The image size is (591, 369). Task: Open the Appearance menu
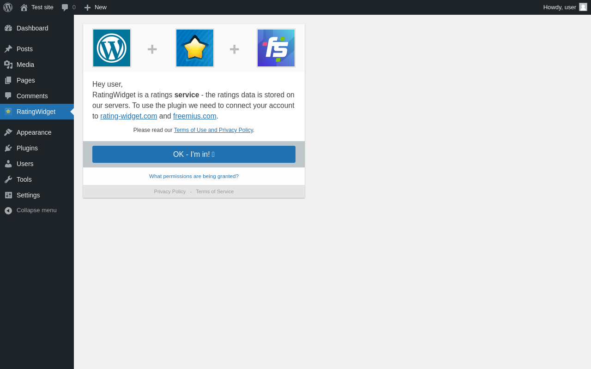click(x=37, y=132)
